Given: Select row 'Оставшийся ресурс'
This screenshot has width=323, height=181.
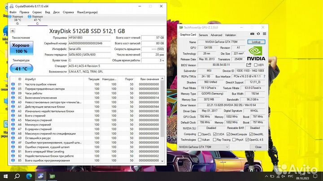Looking at the screenshot, I should 85,138.
